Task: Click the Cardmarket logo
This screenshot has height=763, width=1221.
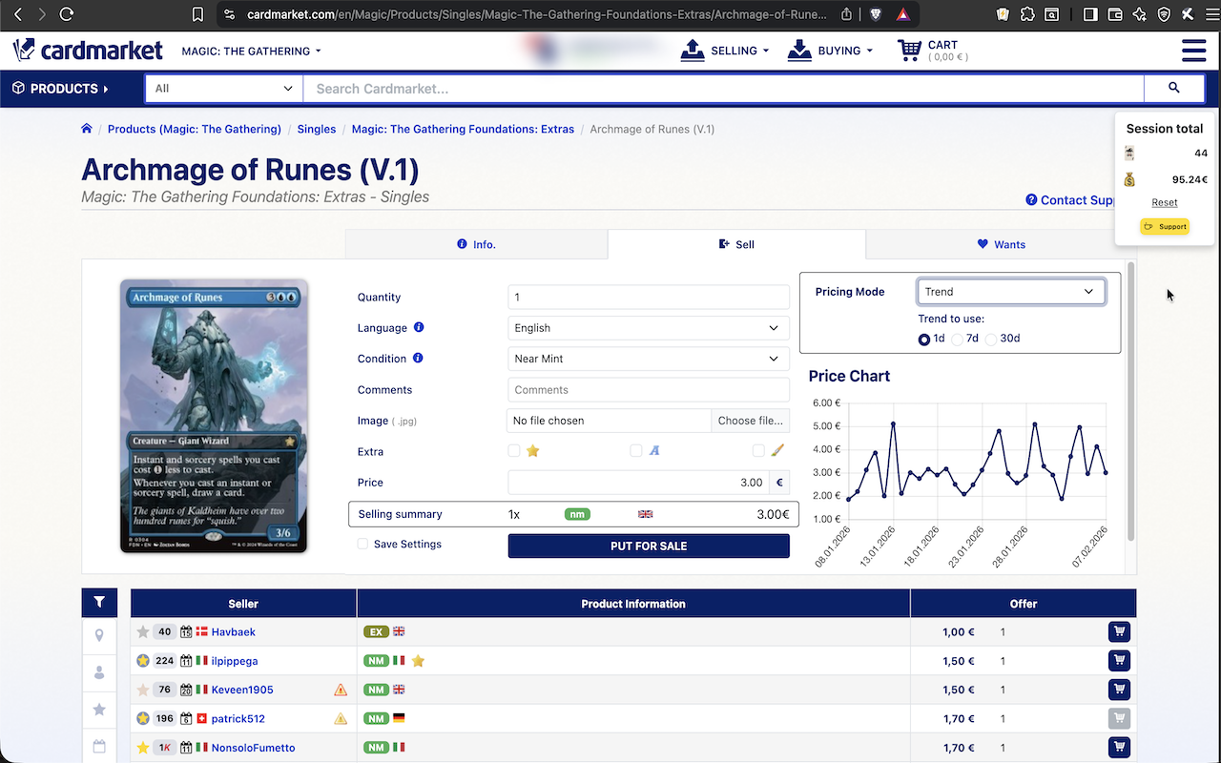Action: (x=88, y=50)
